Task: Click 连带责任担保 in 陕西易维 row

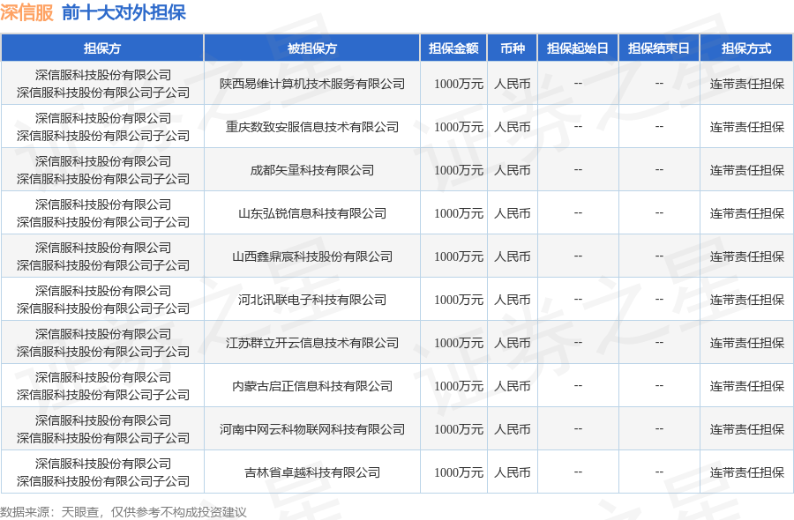Action: 747,84
